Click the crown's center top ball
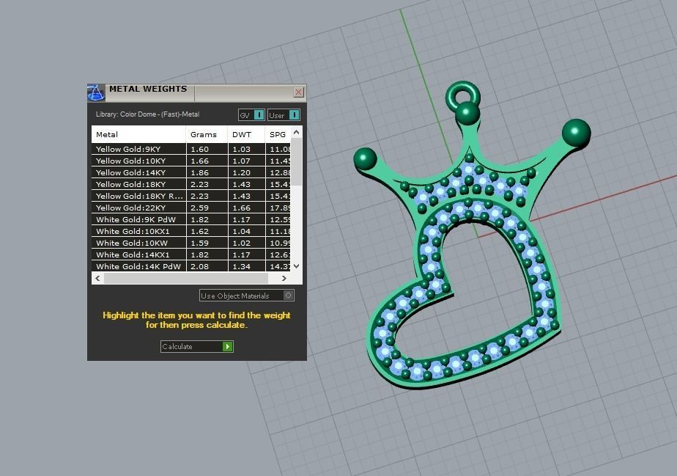 tap(467, 113)
